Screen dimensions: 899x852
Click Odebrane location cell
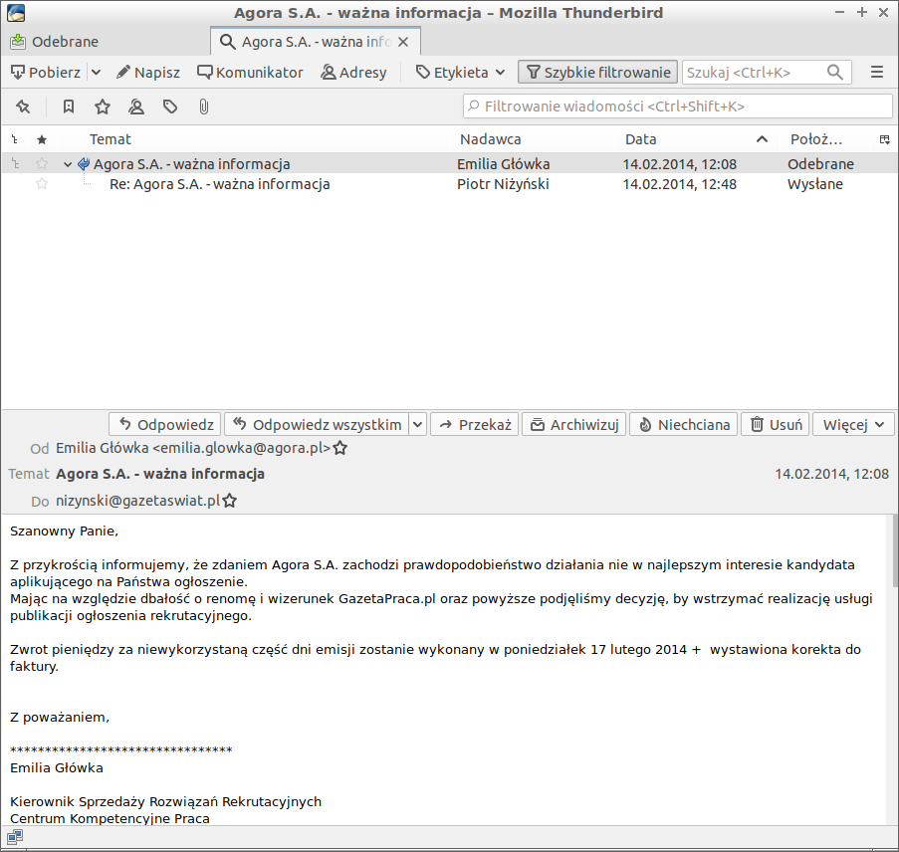(x=820, y=164)
